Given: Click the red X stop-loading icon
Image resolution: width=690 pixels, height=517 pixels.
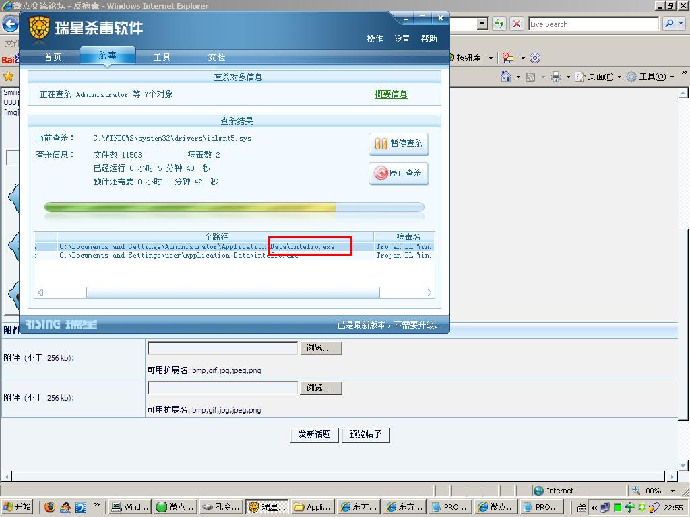Looking at the screenshot, I should (x=517, y=24).
